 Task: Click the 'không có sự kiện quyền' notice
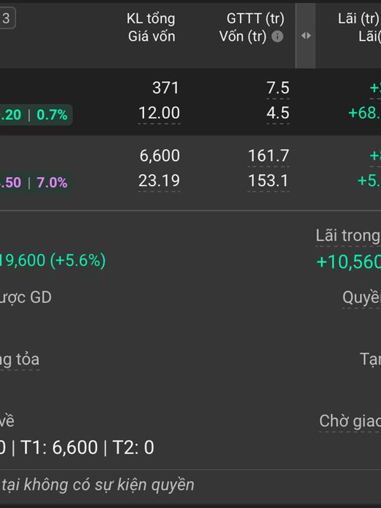(x=98, y=485)
